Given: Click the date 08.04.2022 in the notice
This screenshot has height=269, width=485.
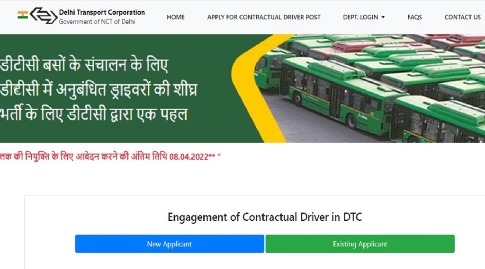Looking at the screenshot, I should (x=189, y=157).
